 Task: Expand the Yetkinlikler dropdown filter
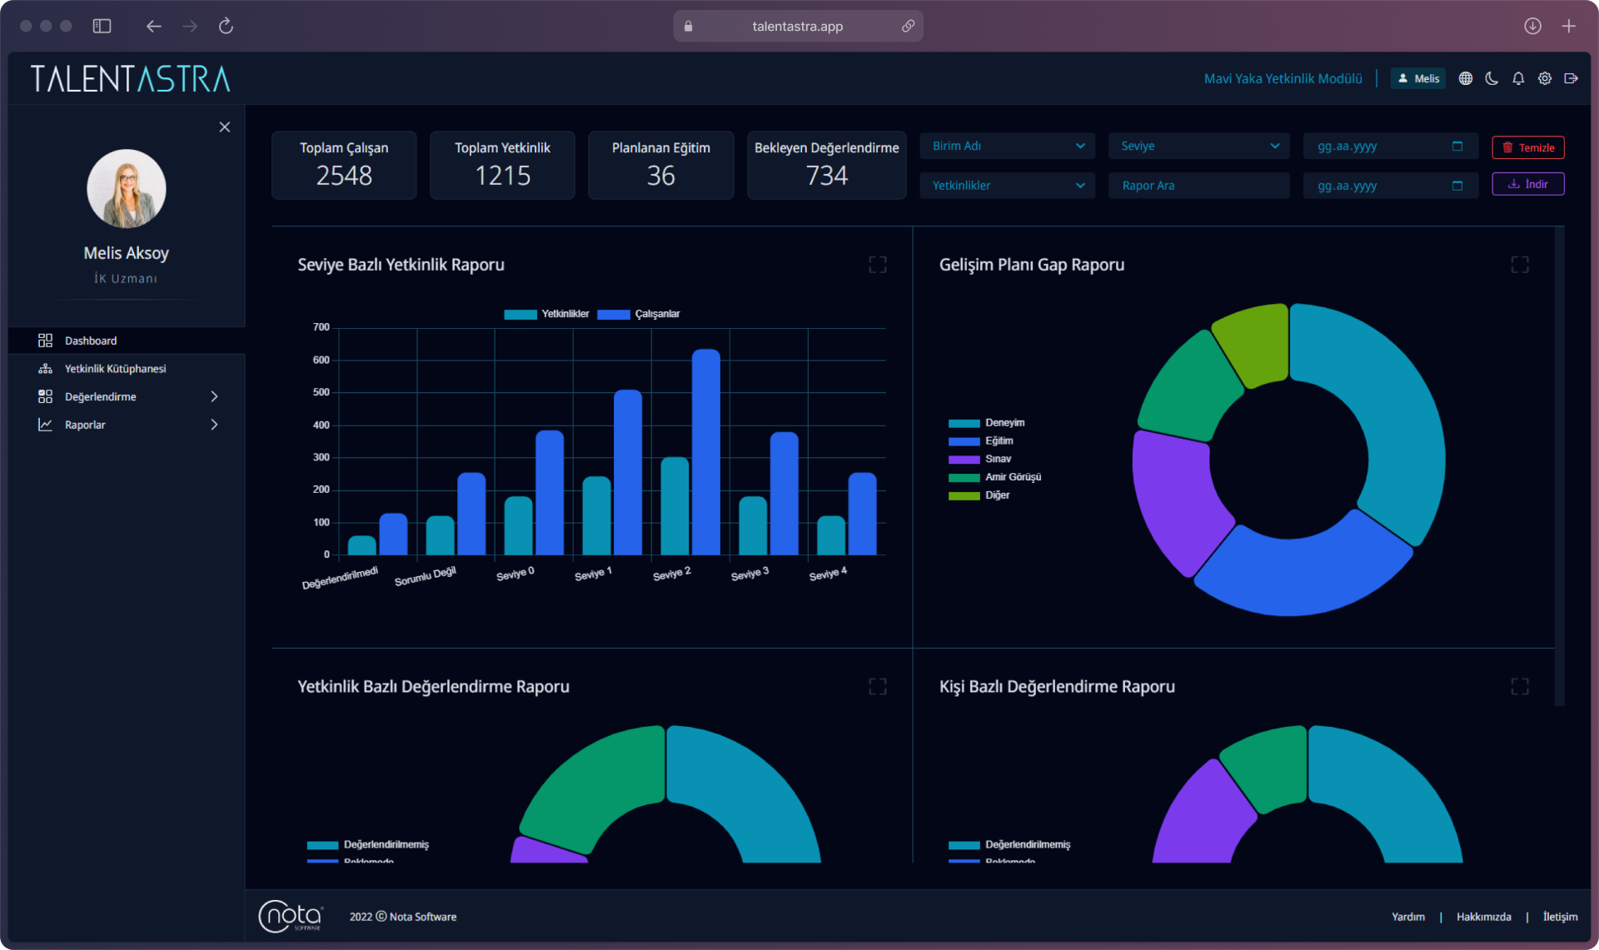click(x=1007, y=186)
